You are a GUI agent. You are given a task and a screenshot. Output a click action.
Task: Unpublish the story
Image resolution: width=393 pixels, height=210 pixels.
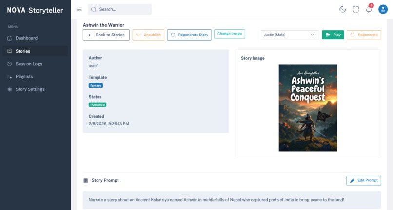[148, 35]
